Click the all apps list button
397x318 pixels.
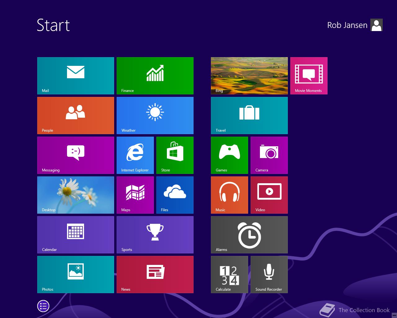(43, 306)
